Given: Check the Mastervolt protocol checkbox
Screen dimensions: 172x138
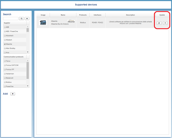Looking at the screenshot, I should [x=5, y=78].
